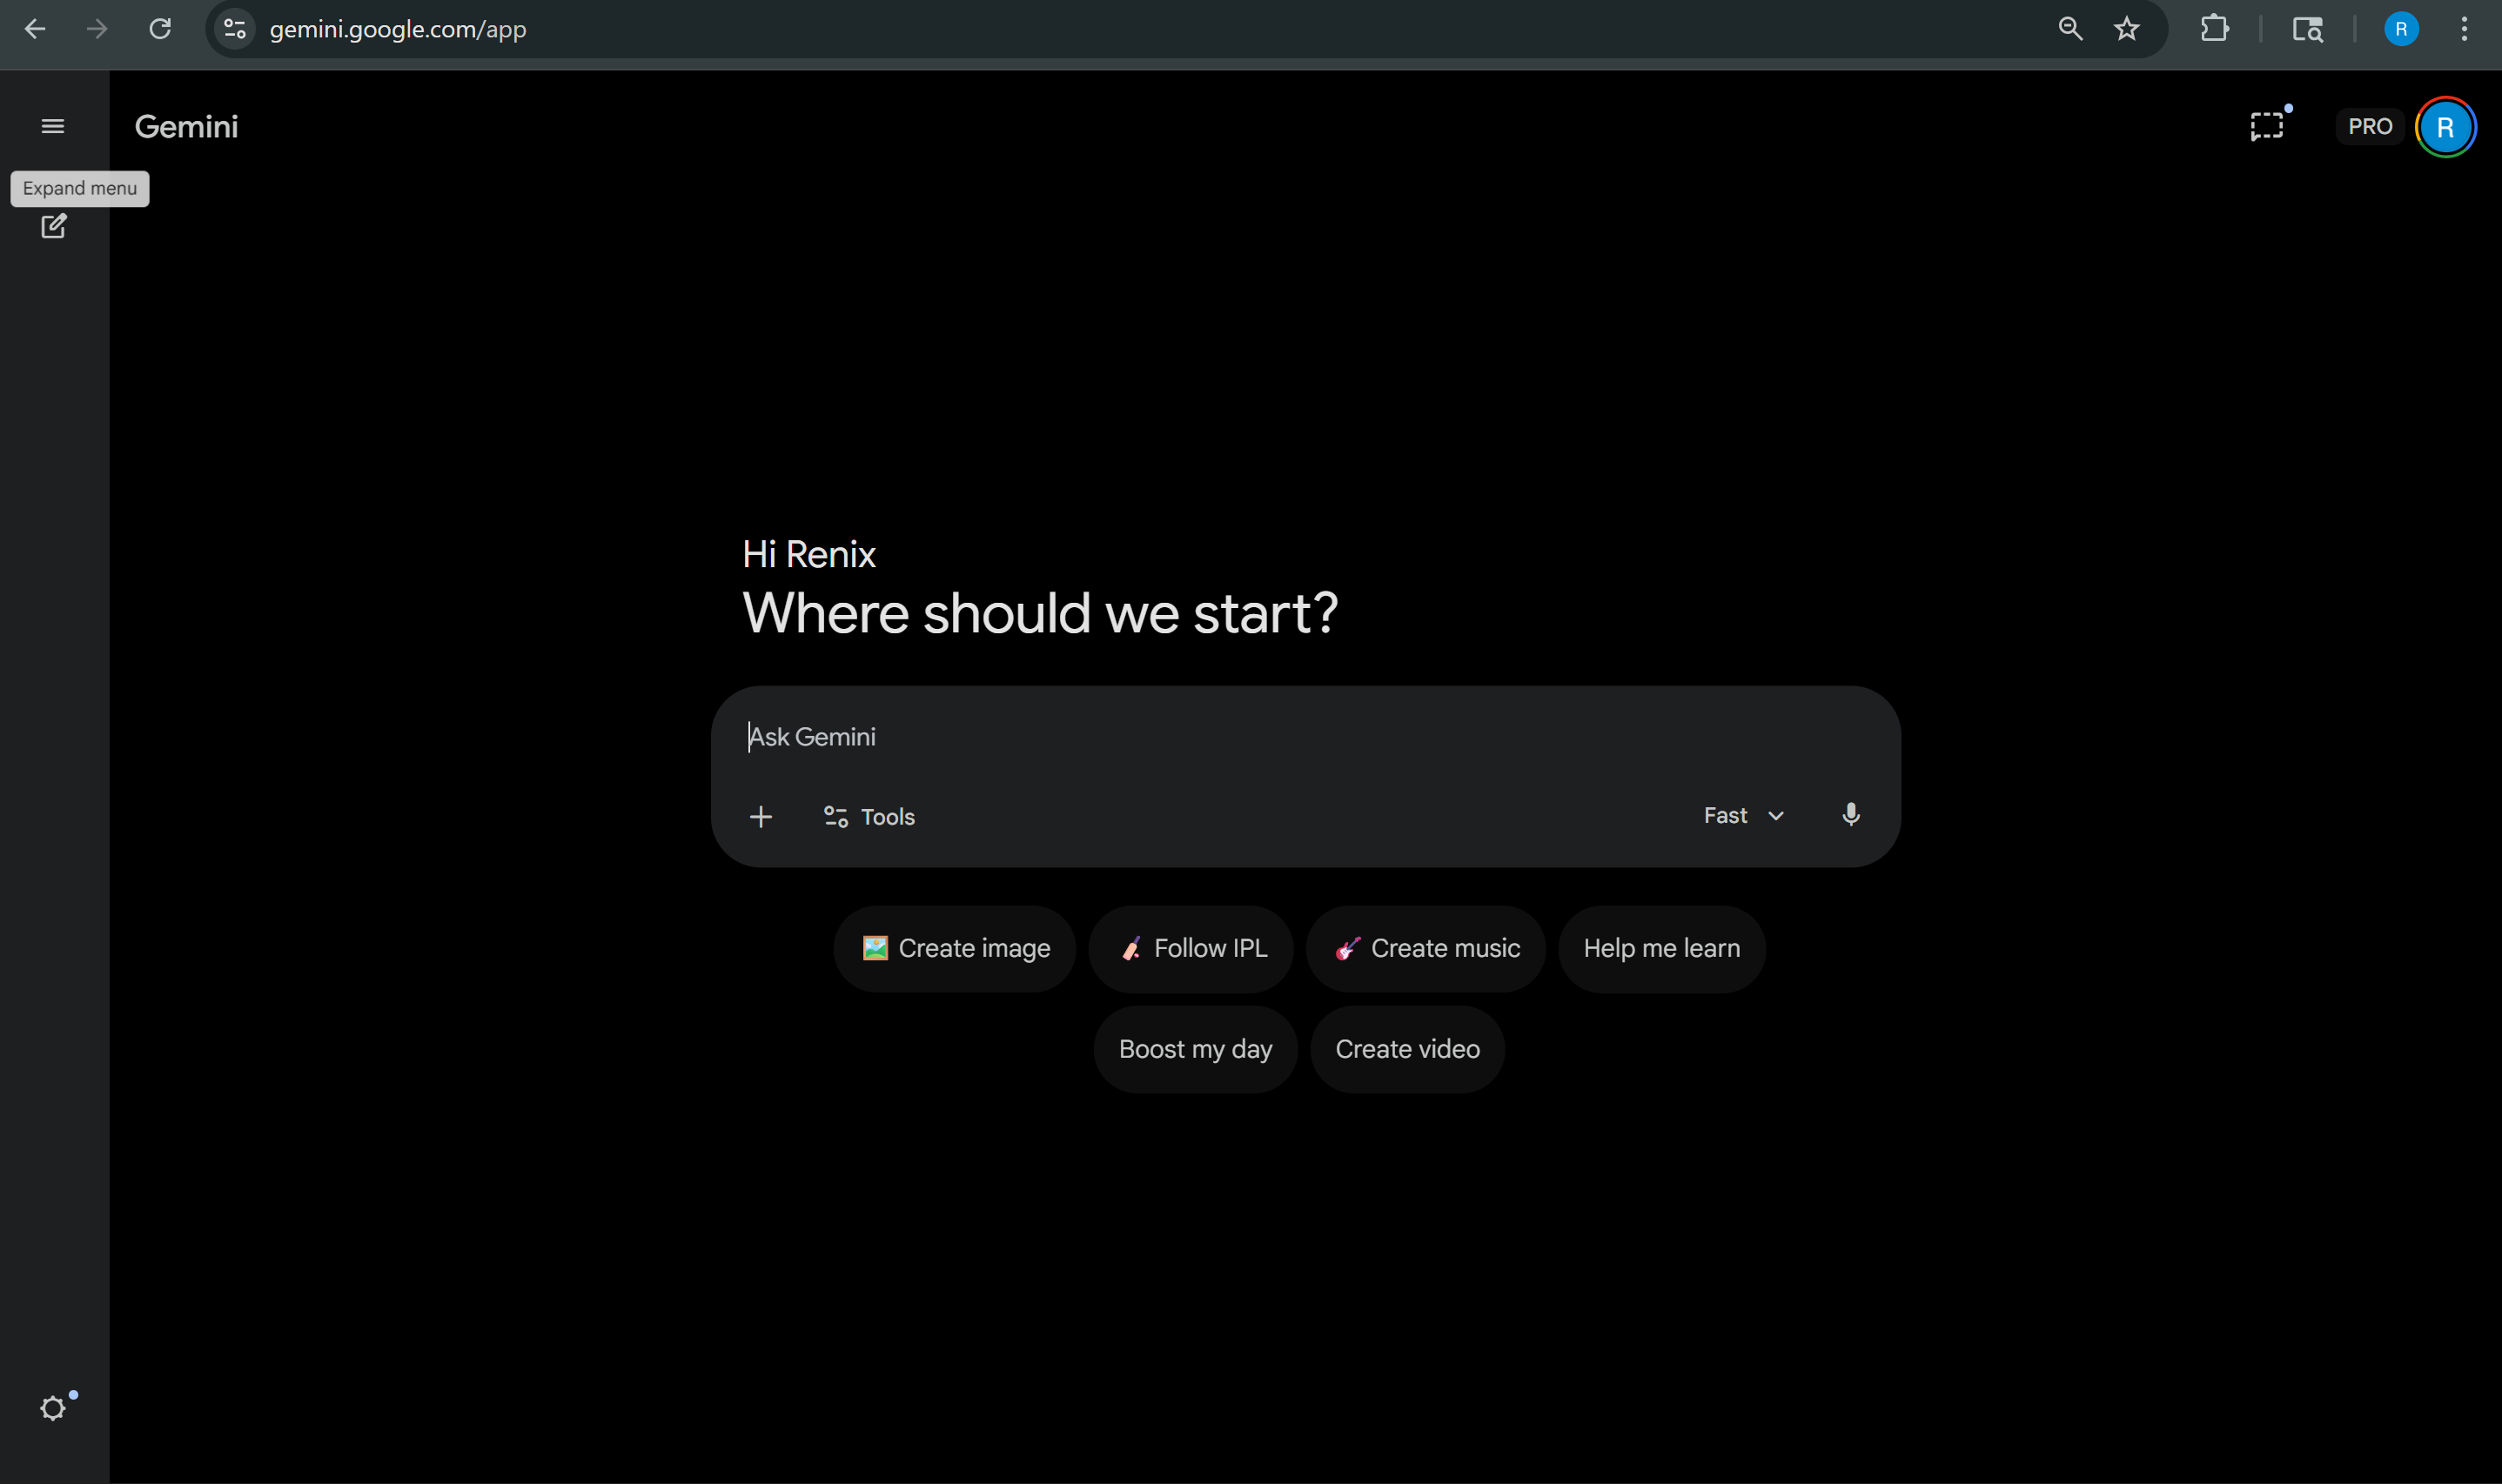Click the Gemini title in the header
The image size is (2502, 1484).
[186, 126]
